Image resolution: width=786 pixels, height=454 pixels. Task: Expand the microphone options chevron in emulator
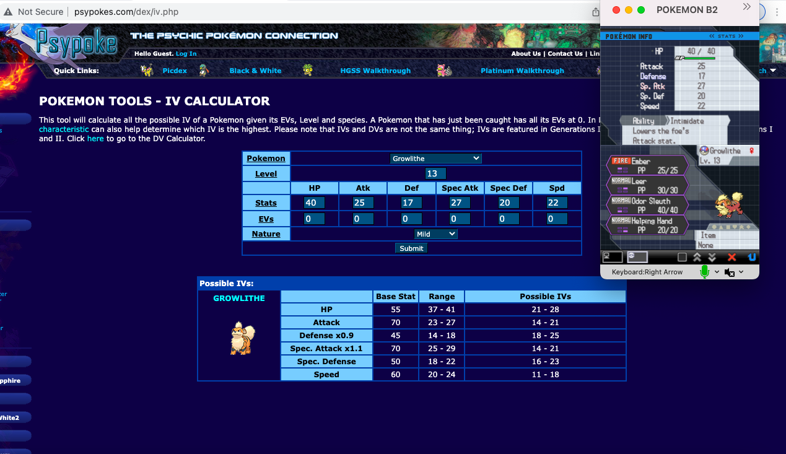(717, 272)
